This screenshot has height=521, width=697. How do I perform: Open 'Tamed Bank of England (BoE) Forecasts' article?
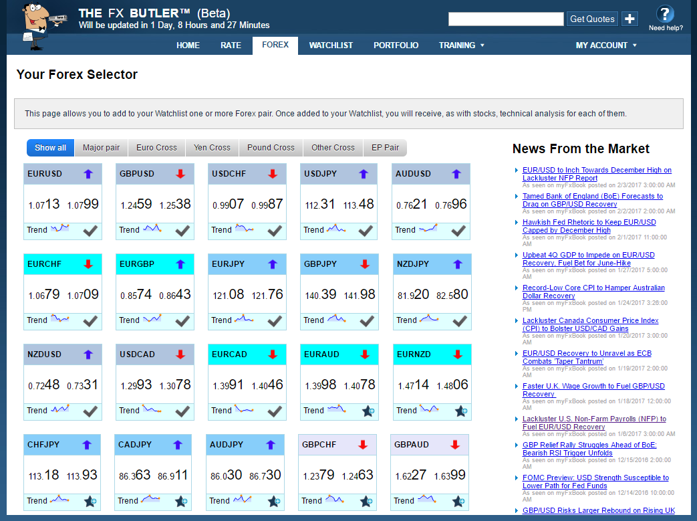(x=593, y=200)
